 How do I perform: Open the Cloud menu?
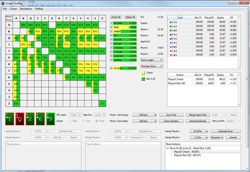point(13,9)
